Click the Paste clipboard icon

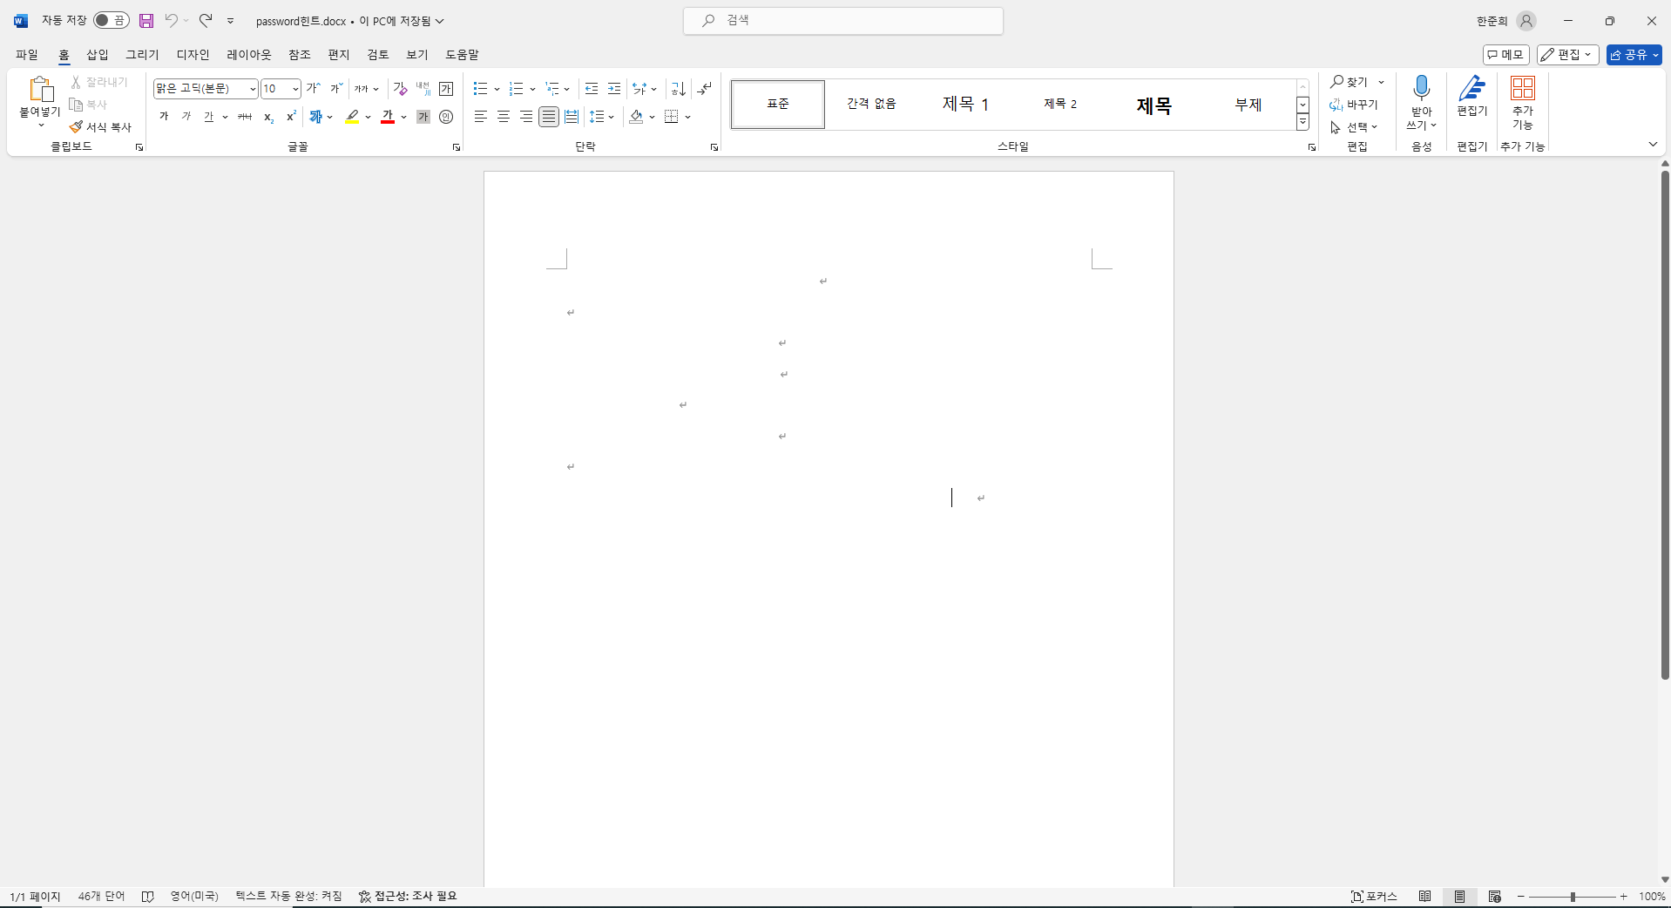pos(40,90)
